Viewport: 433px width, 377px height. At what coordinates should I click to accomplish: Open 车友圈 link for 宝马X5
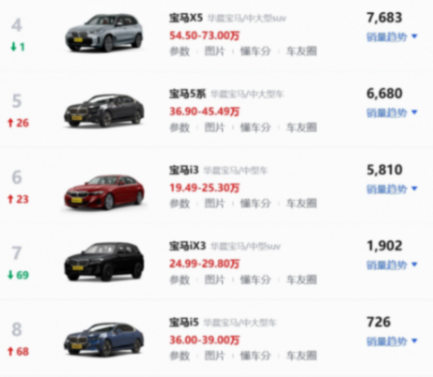301,51
